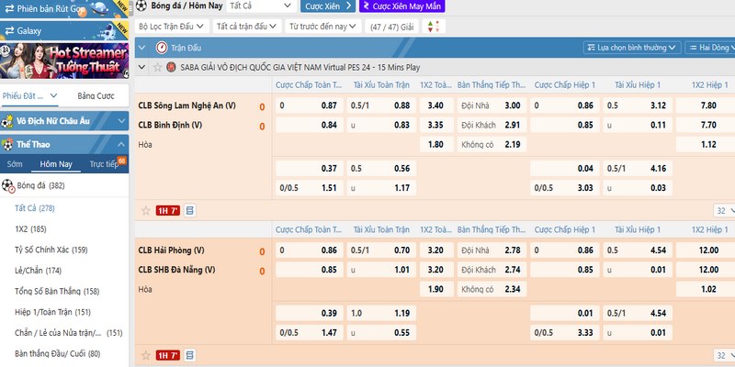
Task: Open the stats sheet icon under the Sông Lam Nghệ An match
Action: [x=190, y=210]
